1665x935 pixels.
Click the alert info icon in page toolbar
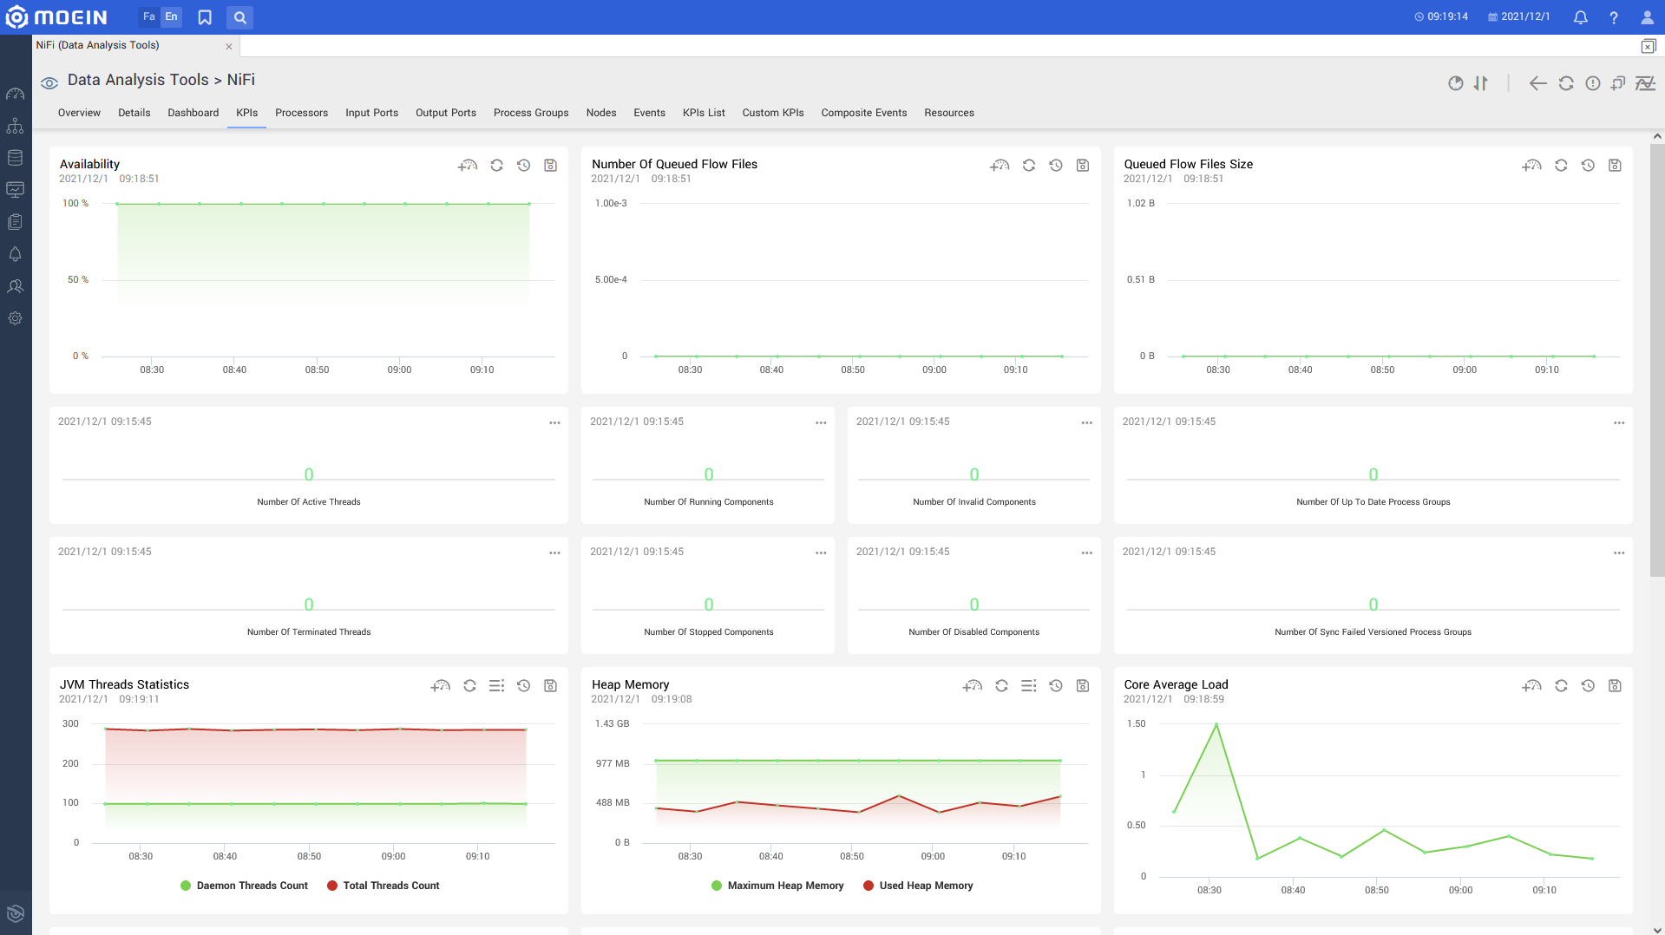point(1592,83)
